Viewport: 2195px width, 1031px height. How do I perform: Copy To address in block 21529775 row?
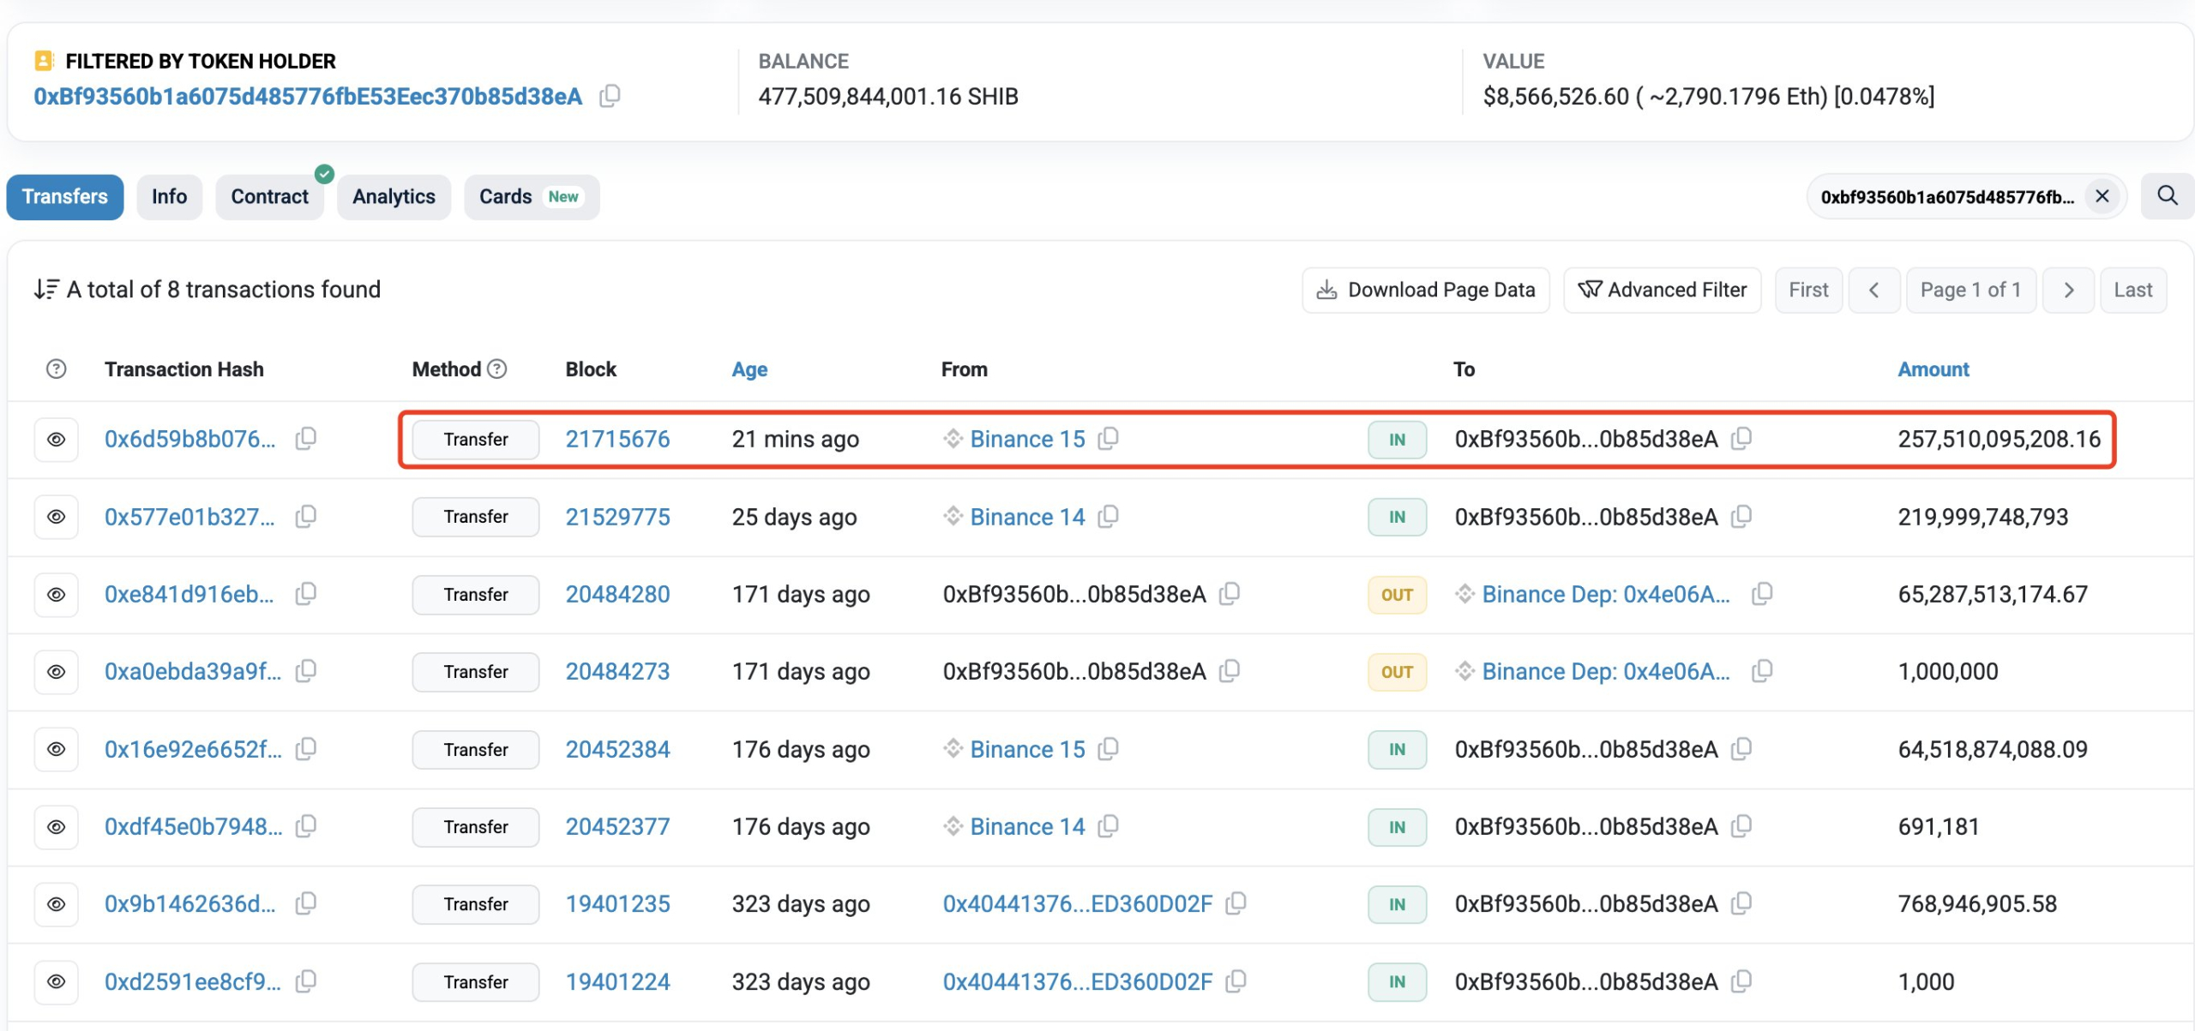coord(1741,517)
